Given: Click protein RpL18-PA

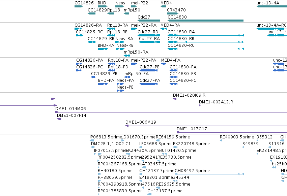Looking at the screenshot, I should (111, 64).
